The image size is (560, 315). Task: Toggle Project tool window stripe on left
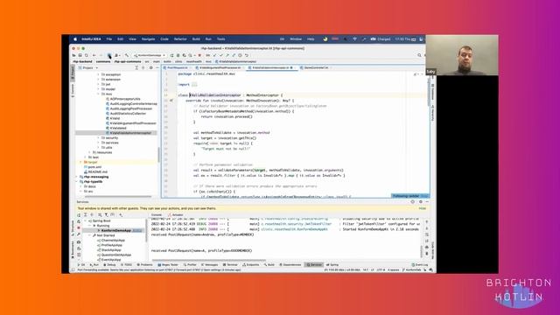pyautogui.click(x=73, y=73)
